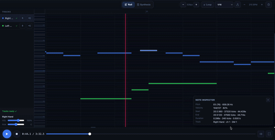Mute the Right Hand track
This screenshot has width=275, height=140.
pos(30,18)
